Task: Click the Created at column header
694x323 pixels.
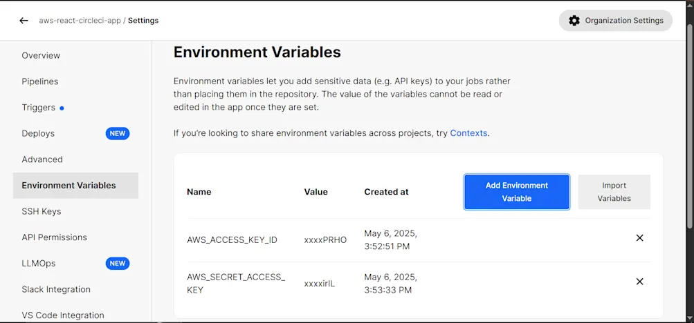Action: coord(386,192)
